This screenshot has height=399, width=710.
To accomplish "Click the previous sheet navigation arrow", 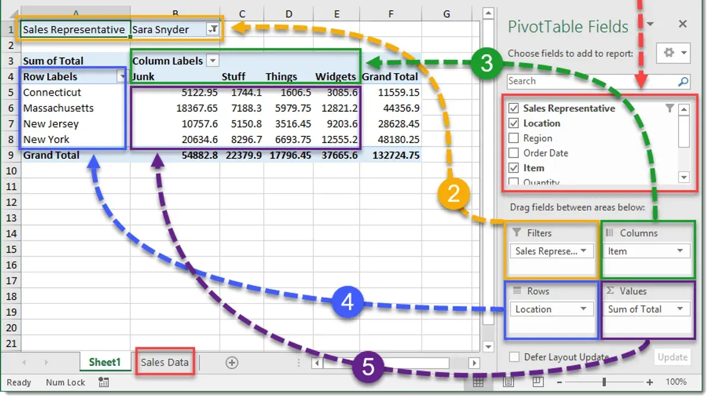I will [x=24, y=362].
